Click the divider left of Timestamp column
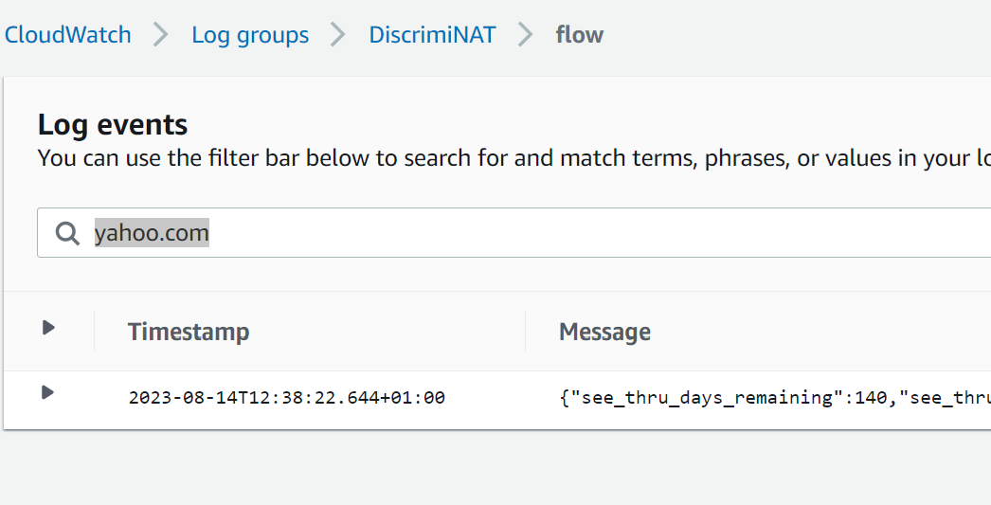Screen dimensions: 991x505 pyautogui.click(x=95, y=332)
